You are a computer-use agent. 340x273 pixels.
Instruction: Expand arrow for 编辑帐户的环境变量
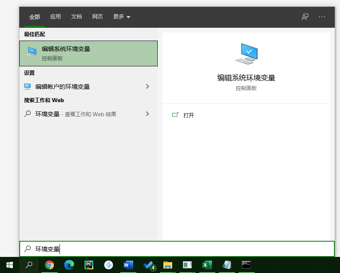coord(147,86)
